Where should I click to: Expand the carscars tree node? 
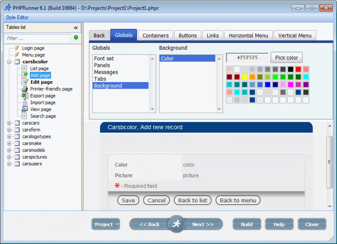pos(9,123)
